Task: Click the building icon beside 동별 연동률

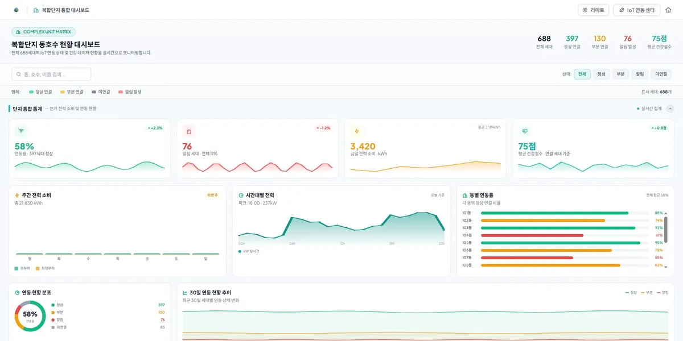Action: (465, 196)
